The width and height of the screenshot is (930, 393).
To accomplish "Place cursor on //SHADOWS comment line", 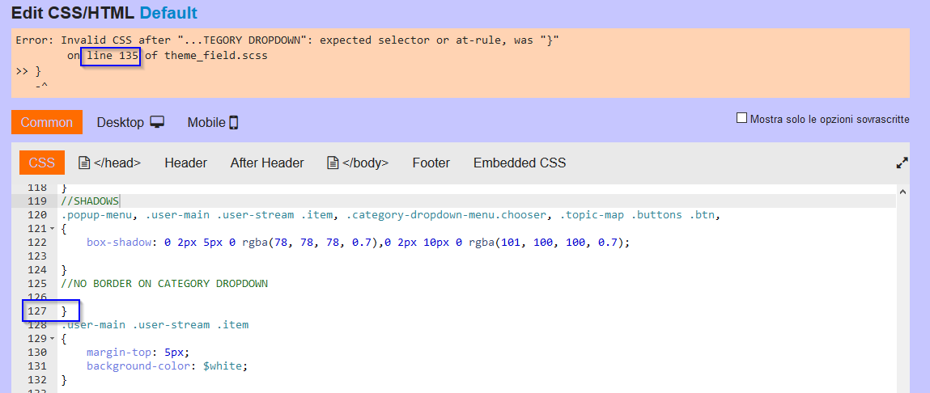I will 90,201.
